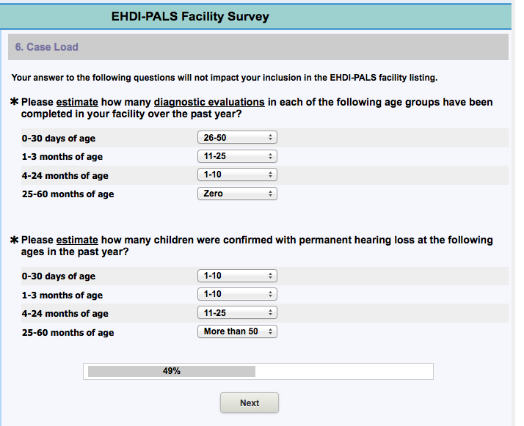Open the hearing loss 0-30 days dropdown

(237, 276)
